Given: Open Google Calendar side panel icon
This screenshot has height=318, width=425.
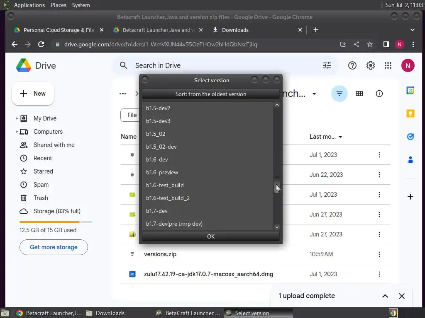Looking at the screenshot, I should 410,90.
